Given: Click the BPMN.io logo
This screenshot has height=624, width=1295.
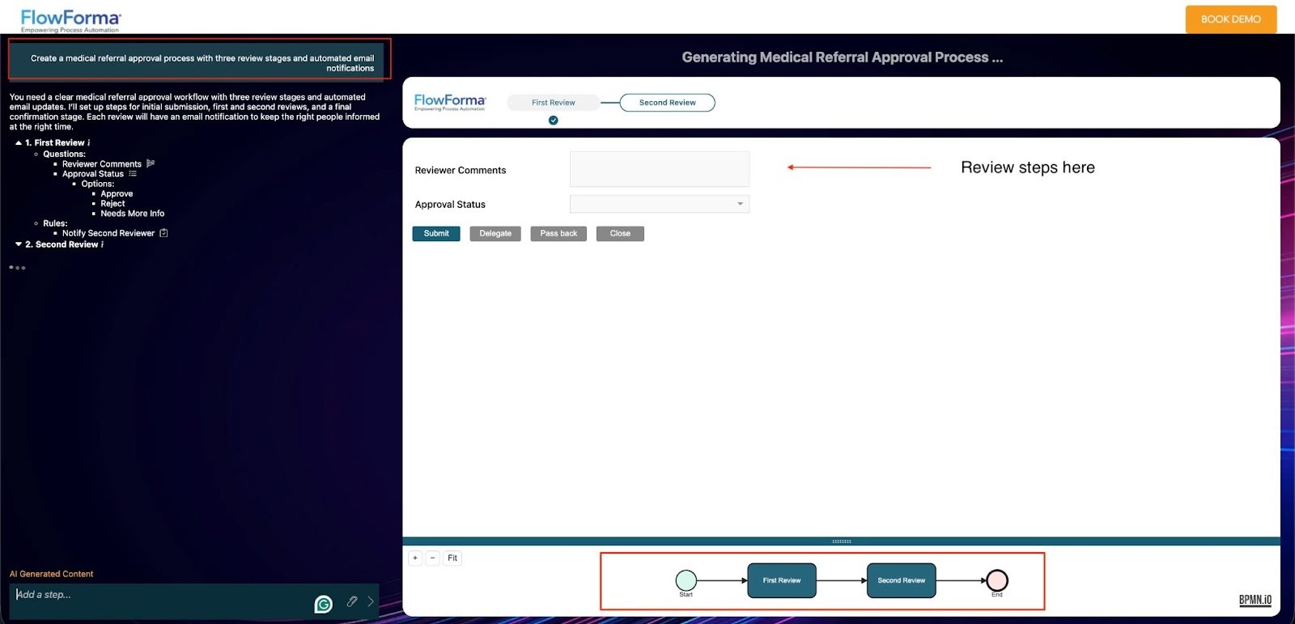Looking at the screenshot, I should [1255, 600].
